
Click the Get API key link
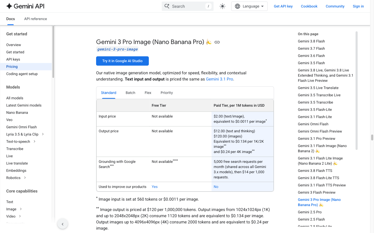pyautogui.click(x=283, y=6)
